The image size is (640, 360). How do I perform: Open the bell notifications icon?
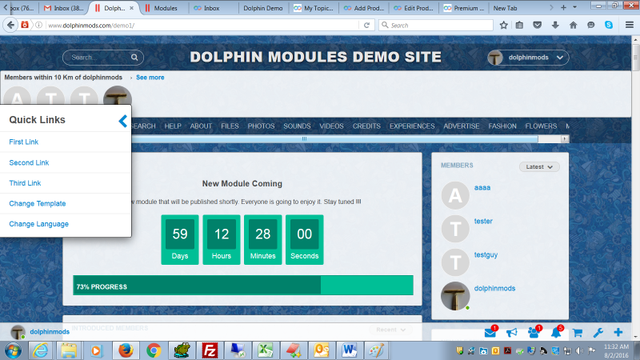(555, 333)
